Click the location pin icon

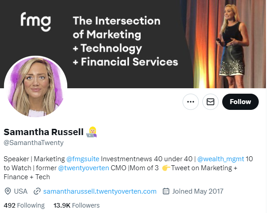click(x=8, y=191)
